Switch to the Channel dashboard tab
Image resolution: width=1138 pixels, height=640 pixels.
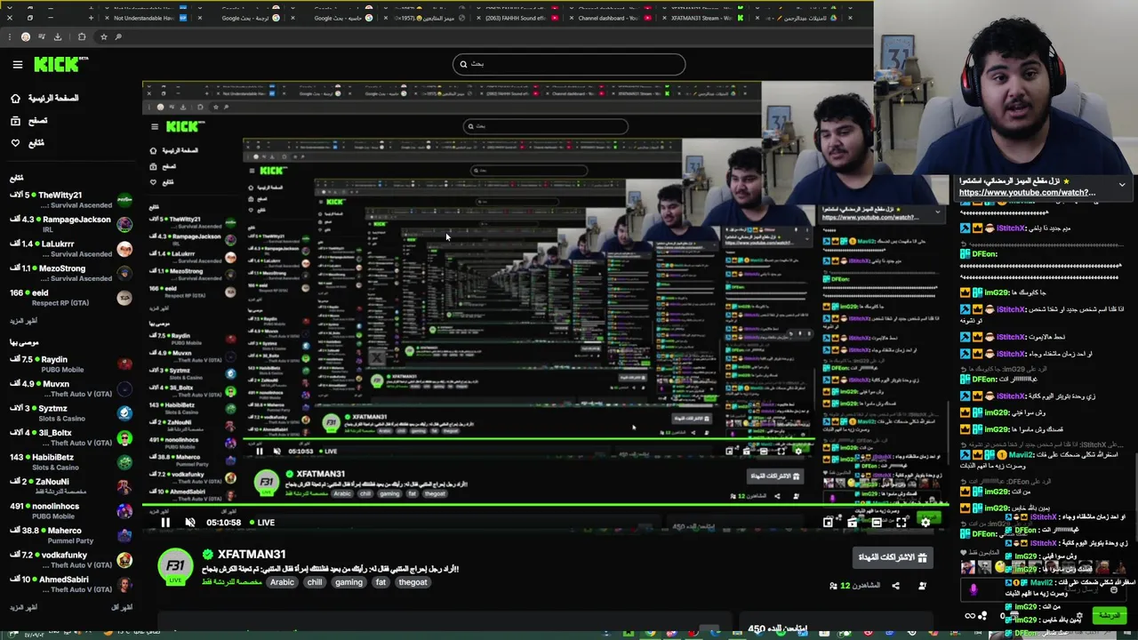pyautogui.click(x=609, y=18)
